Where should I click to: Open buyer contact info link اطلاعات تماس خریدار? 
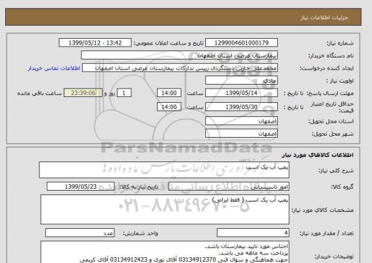(54, 68)
